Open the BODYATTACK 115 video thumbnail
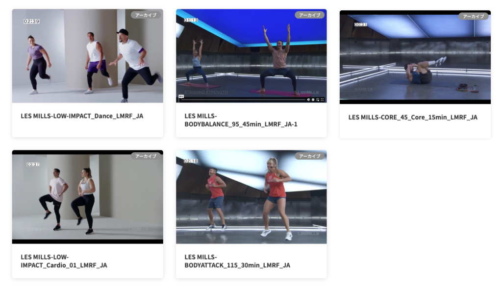 [x=251, y=197]
